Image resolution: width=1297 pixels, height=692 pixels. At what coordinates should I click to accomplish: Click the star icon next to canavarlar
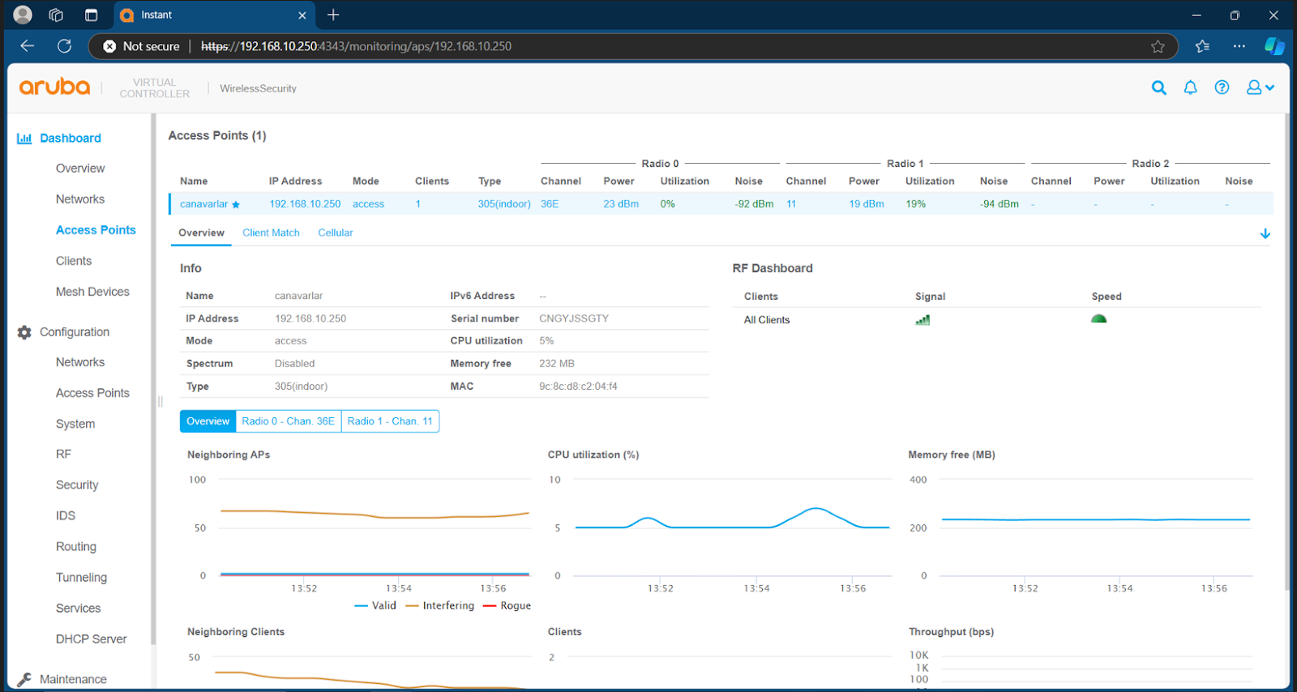236,205
